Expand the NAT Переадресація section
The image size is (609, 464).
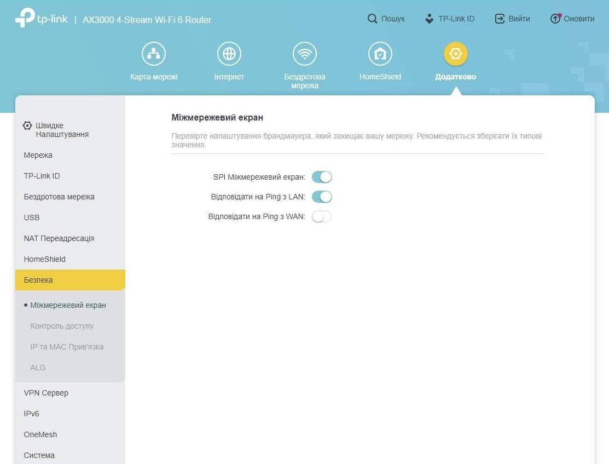pos(59,238)
